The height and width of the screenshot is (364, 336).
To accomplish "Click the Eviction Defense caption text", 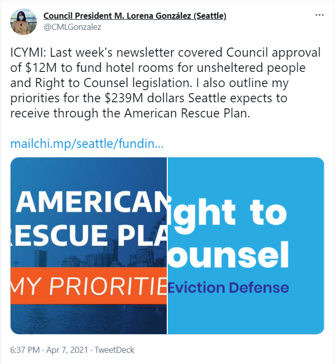I will click(228, 288).
